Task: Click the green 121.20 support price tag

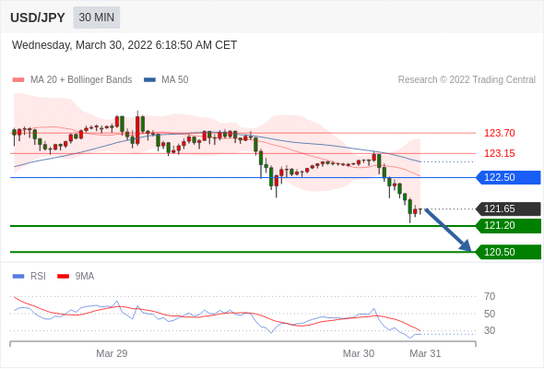Action: point(508,226)
